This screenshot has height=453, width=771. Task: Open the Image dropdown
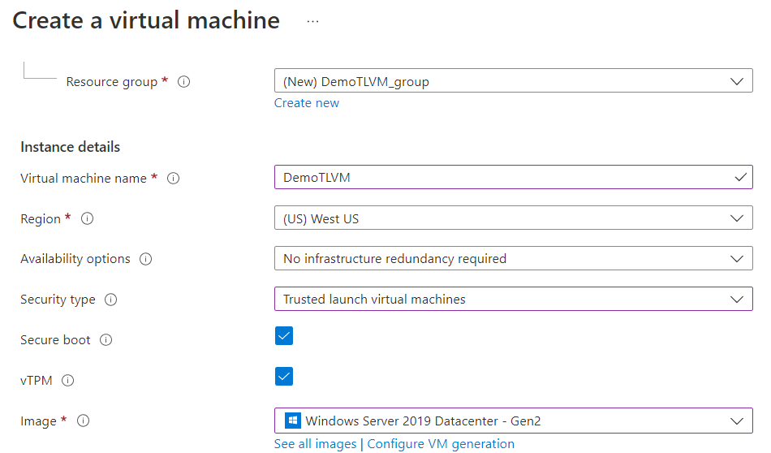(514, 421)
